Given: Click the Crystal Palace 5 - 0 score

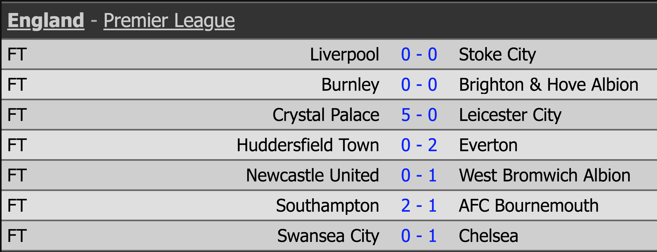Looking at the screenshot, I should [x=419, y=115].
